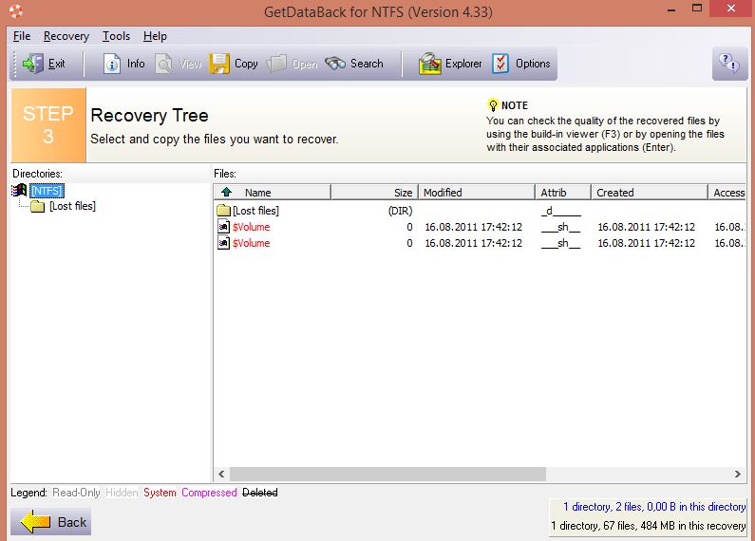Sort files by Modified column header

click(x=477, y=192)
